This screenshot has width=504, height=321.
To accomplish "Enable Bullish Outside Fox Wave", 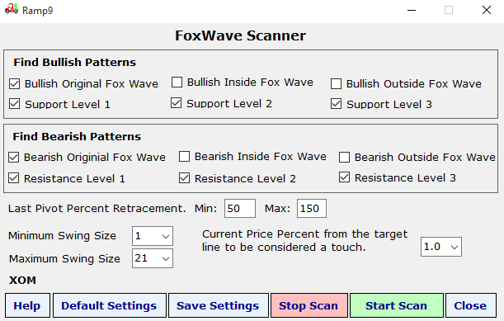I will click(x=337, y=84).
